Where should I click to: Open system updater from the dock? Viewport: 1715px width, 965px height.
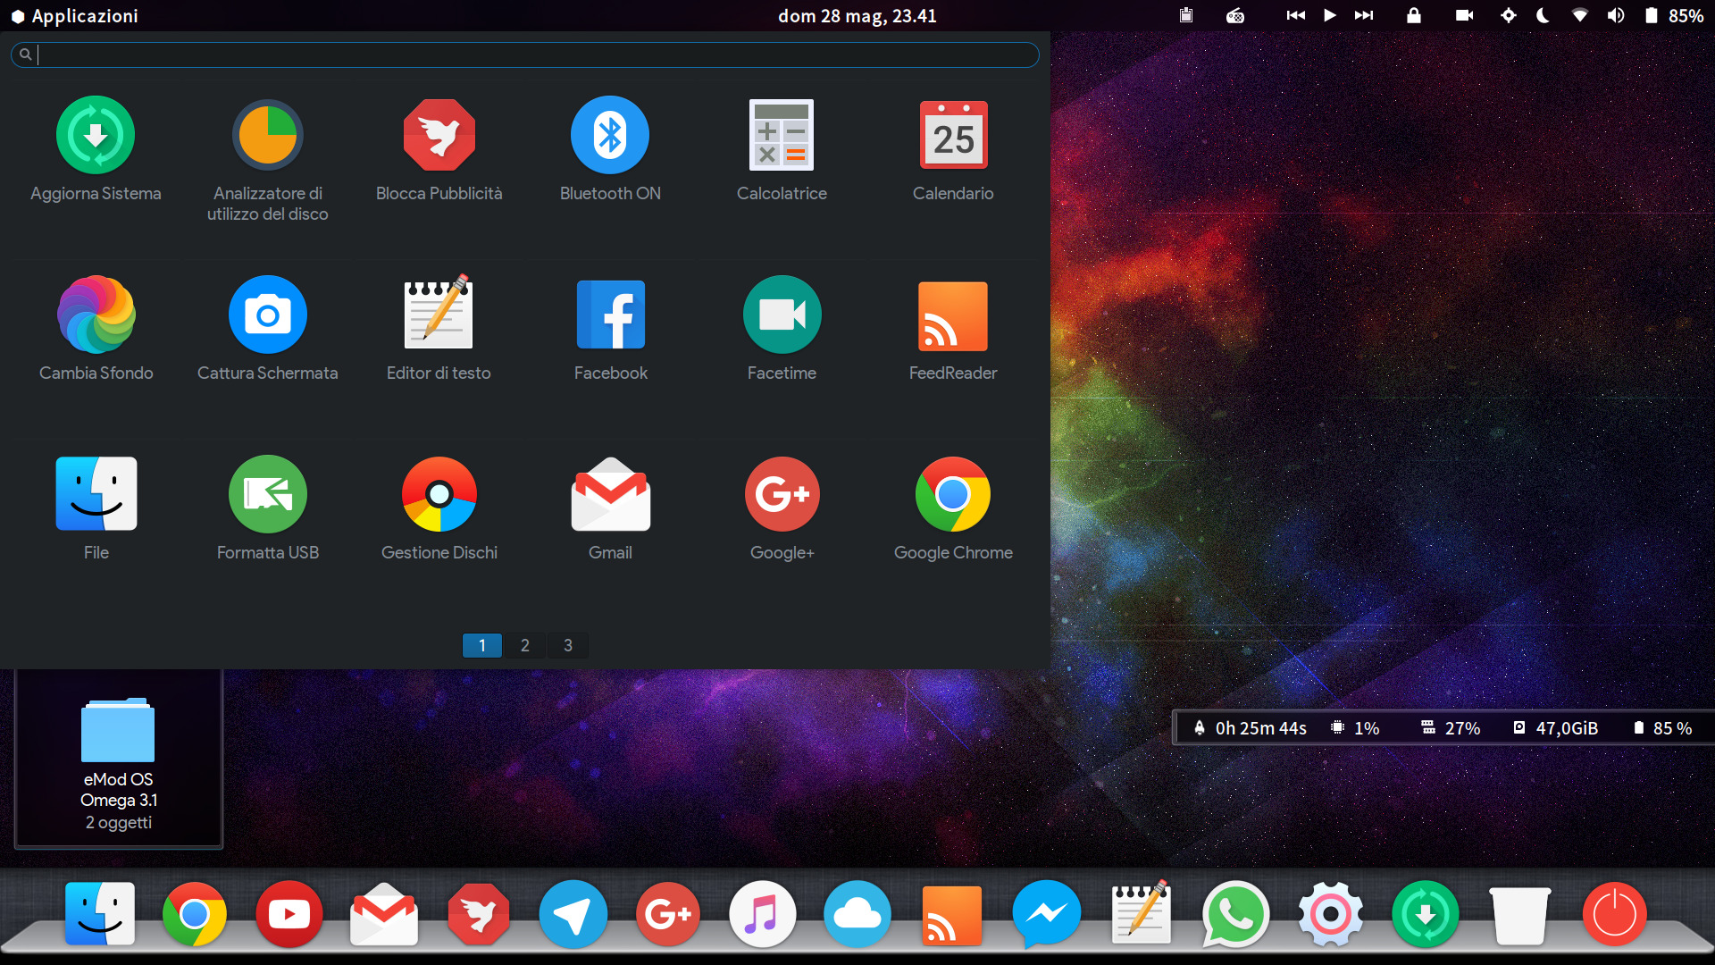(x=1426, y=914)
